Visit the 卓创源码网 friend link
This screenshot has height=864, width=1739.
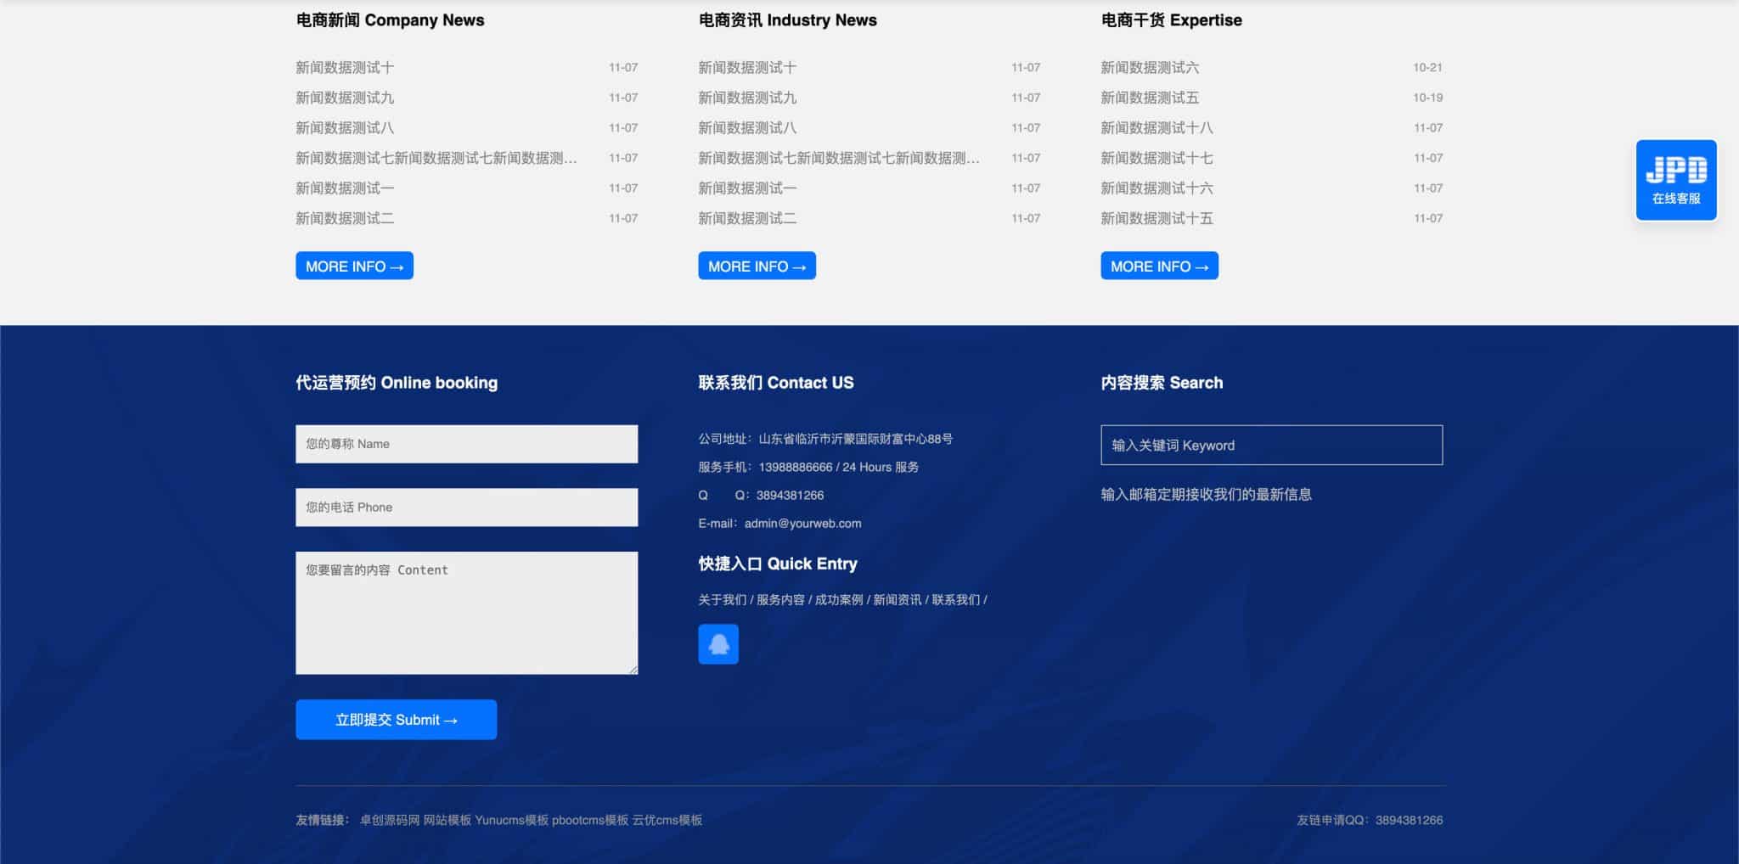(390, 820)
